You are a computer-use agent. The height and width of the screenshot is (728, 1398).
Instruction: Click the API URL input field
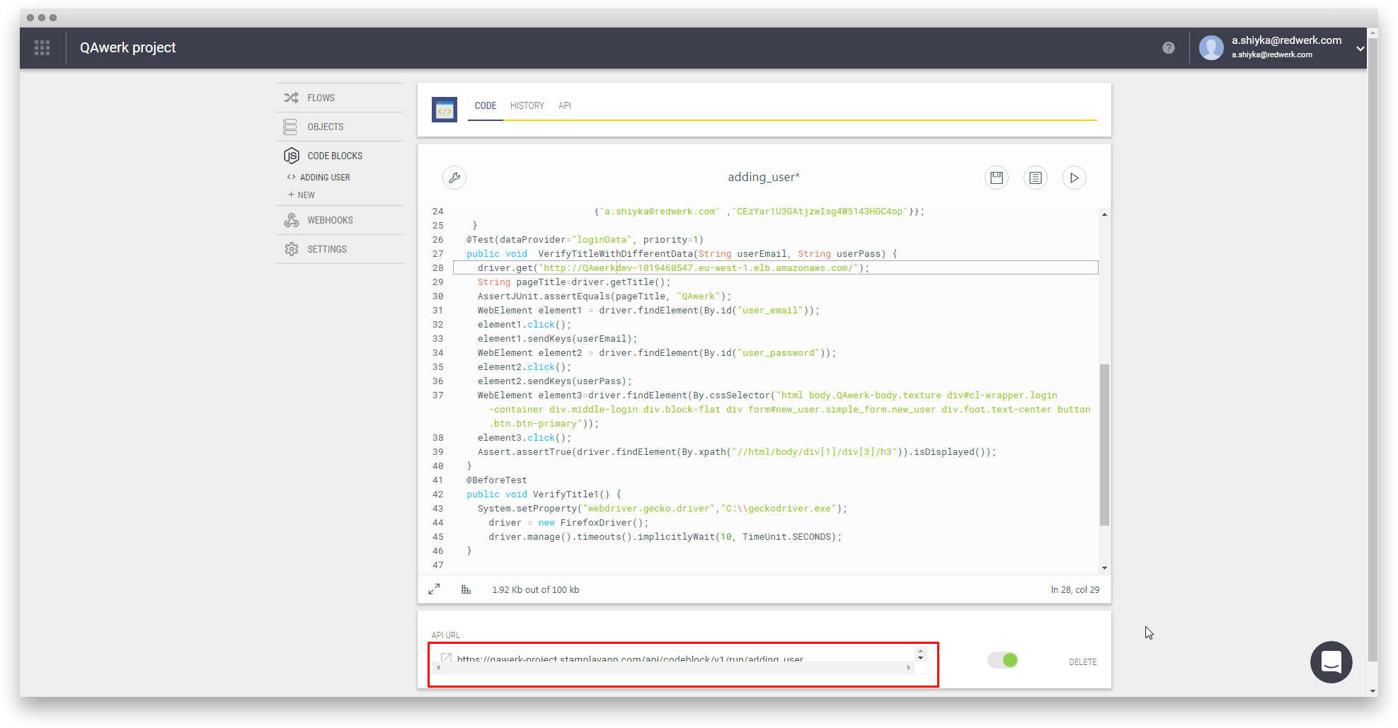pos(680,659)
